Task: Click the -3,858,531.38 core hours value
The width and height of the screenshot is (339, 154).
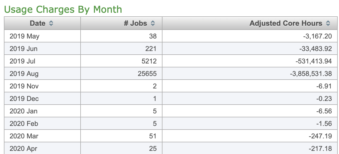Action: (x=311, y=74)
